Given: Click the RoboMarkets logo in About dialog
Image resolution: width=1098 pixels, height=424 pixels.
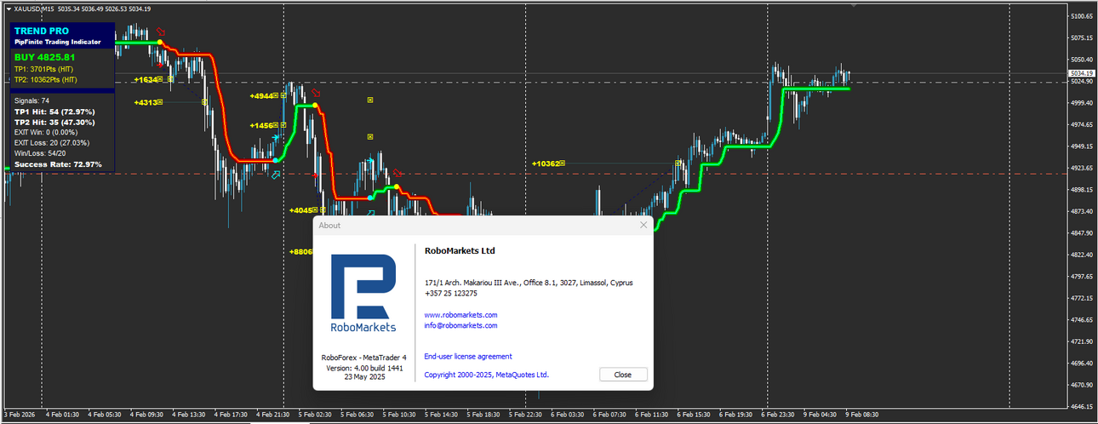Looking at the screenshot, I should pos(363,292).
